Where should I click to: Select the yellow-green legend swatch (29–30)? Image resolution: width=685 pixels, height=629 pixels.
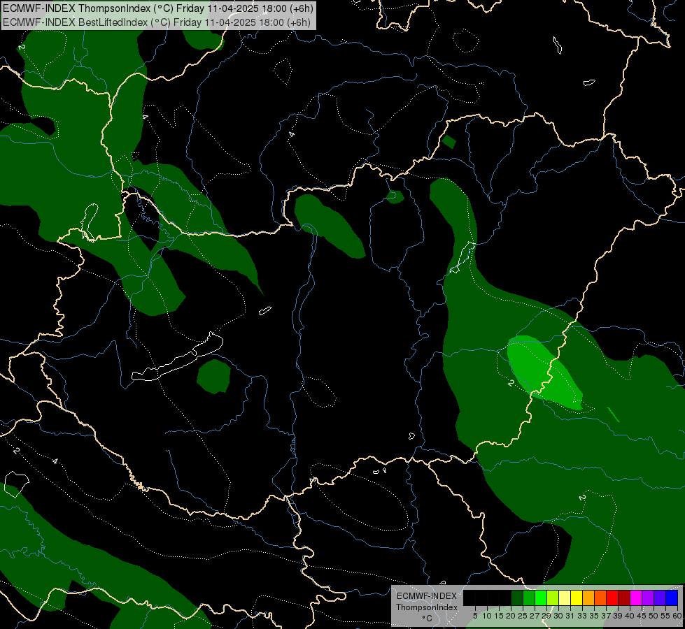[x=553, y=598]
